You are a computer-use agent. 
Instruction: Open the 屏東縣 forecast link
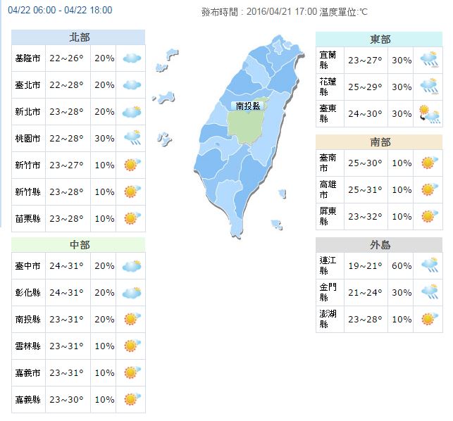coord(328,216)
